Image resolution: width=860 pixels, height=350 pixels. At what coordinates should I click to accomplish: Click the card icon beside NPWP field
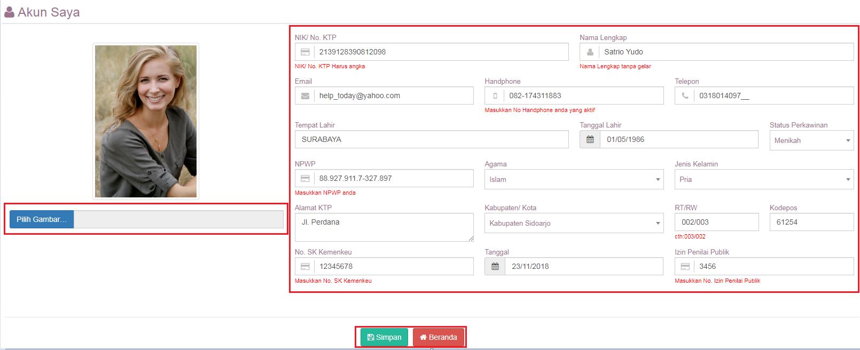tap(305, 179)
